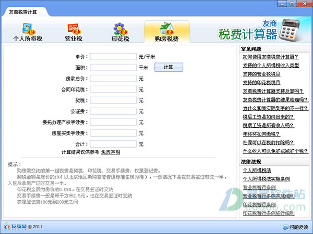Open 营业税暂行条例 link
Viewport: 313px width, 234px height.
pos(259,187)
